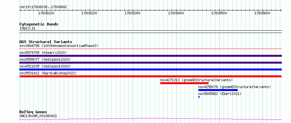Open the esv3644798 (1000GenomesConsortiumPhase3) label
Image resolution: width=291 pixels, height=123 pixels.
point(59,46)
